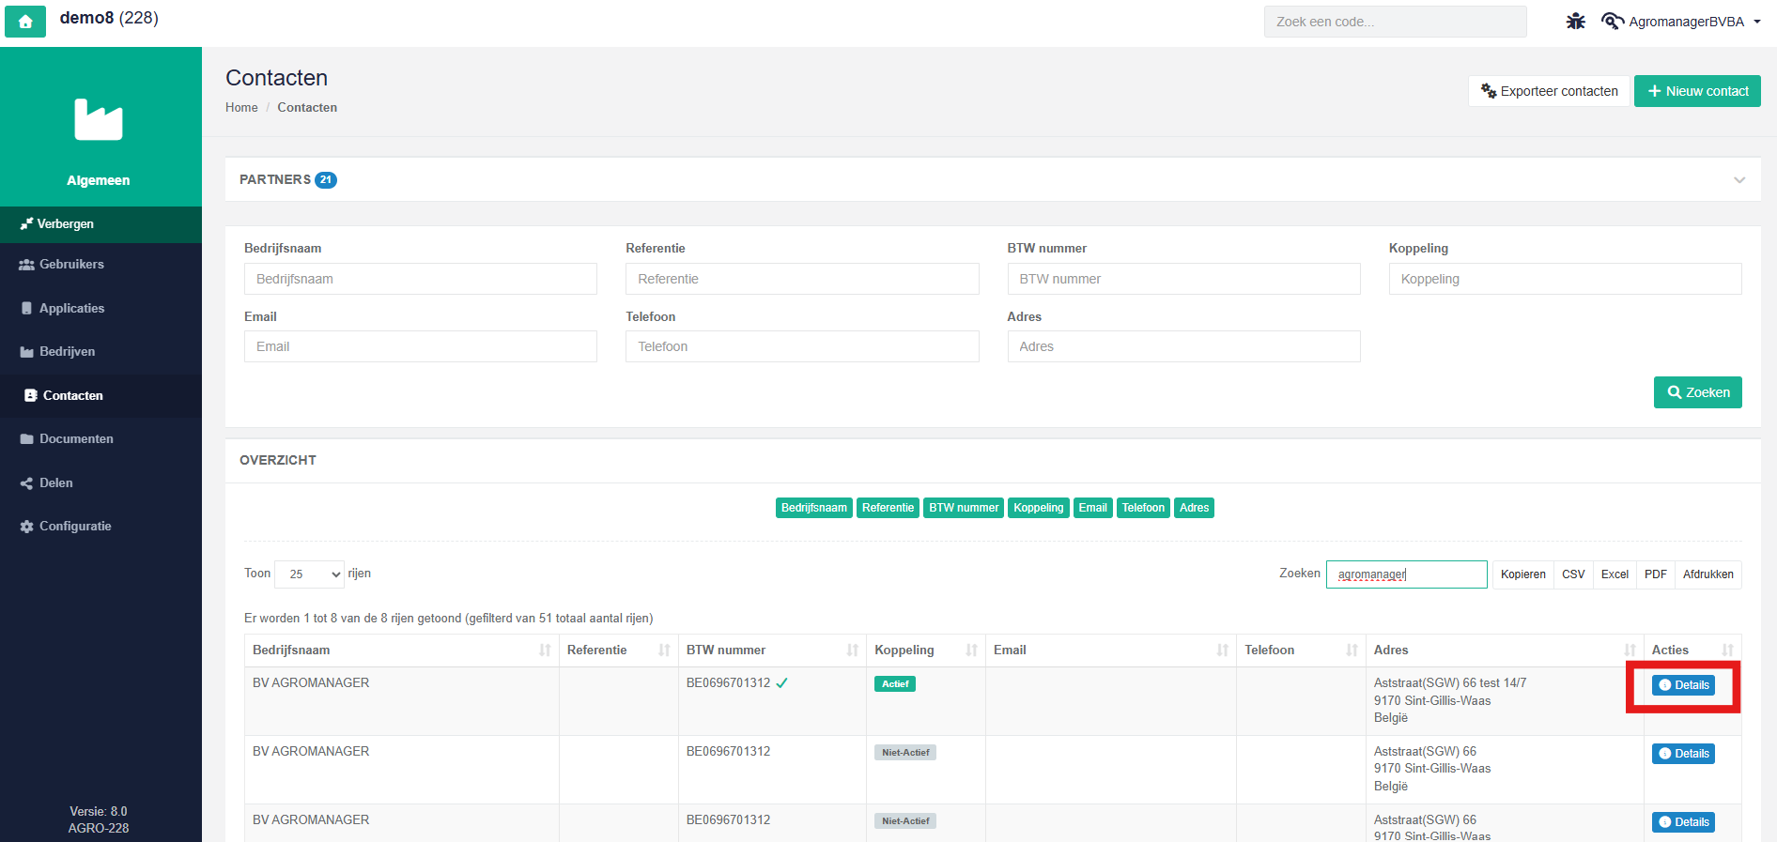Focus the Email filter field
1777x842 pixels.
point(421,346)
